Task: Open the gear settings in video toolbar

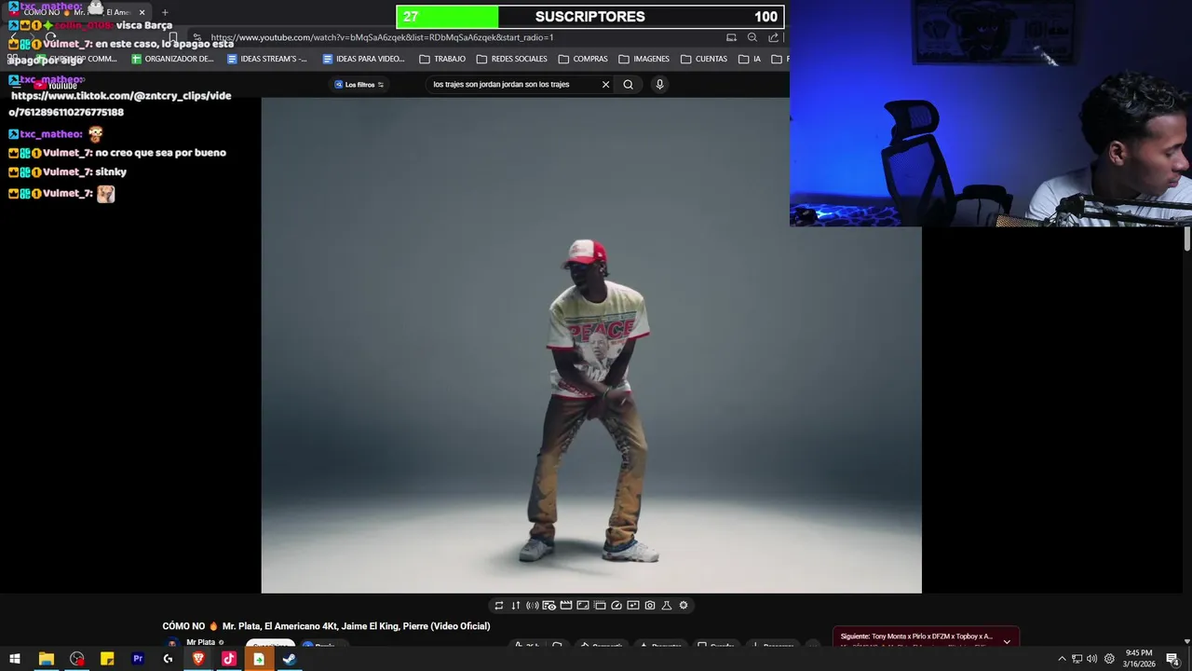Action: click(x=684, y=606)
